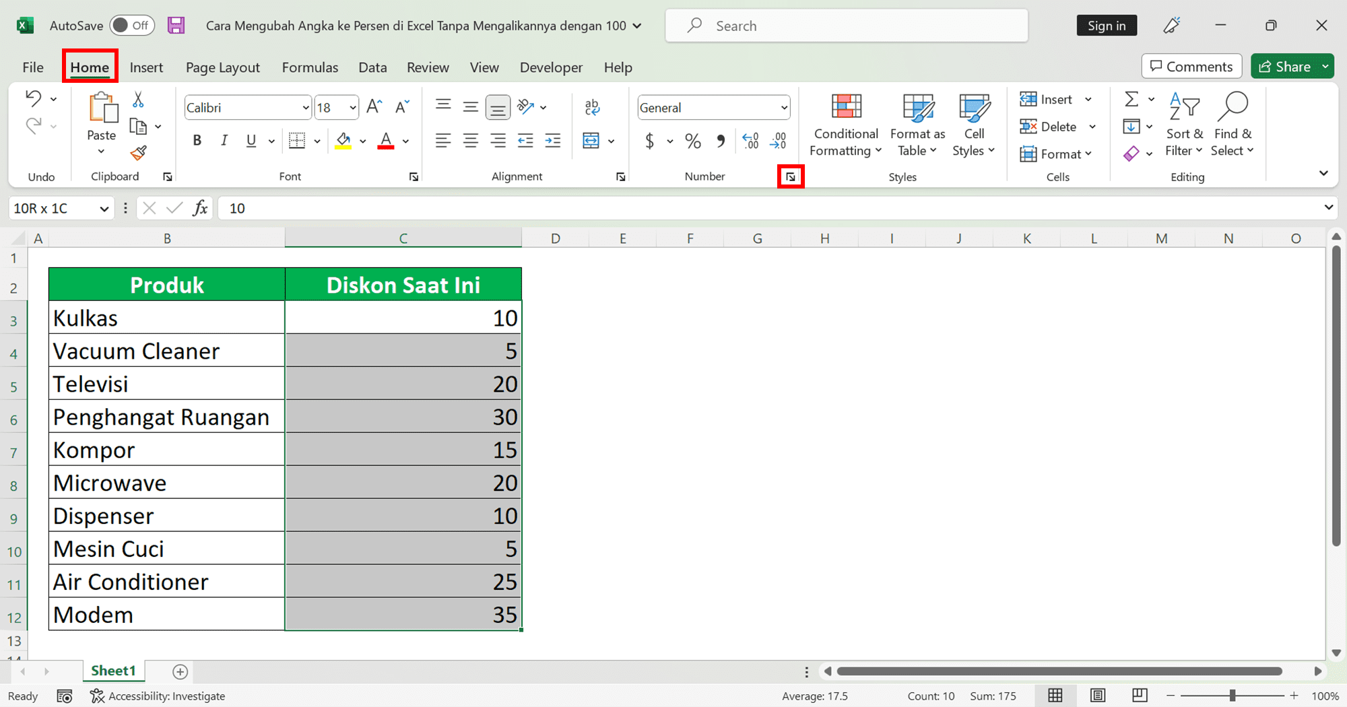Toggle Wrap Text
This screenshot has height=707, width=1347.
[592, 106]
